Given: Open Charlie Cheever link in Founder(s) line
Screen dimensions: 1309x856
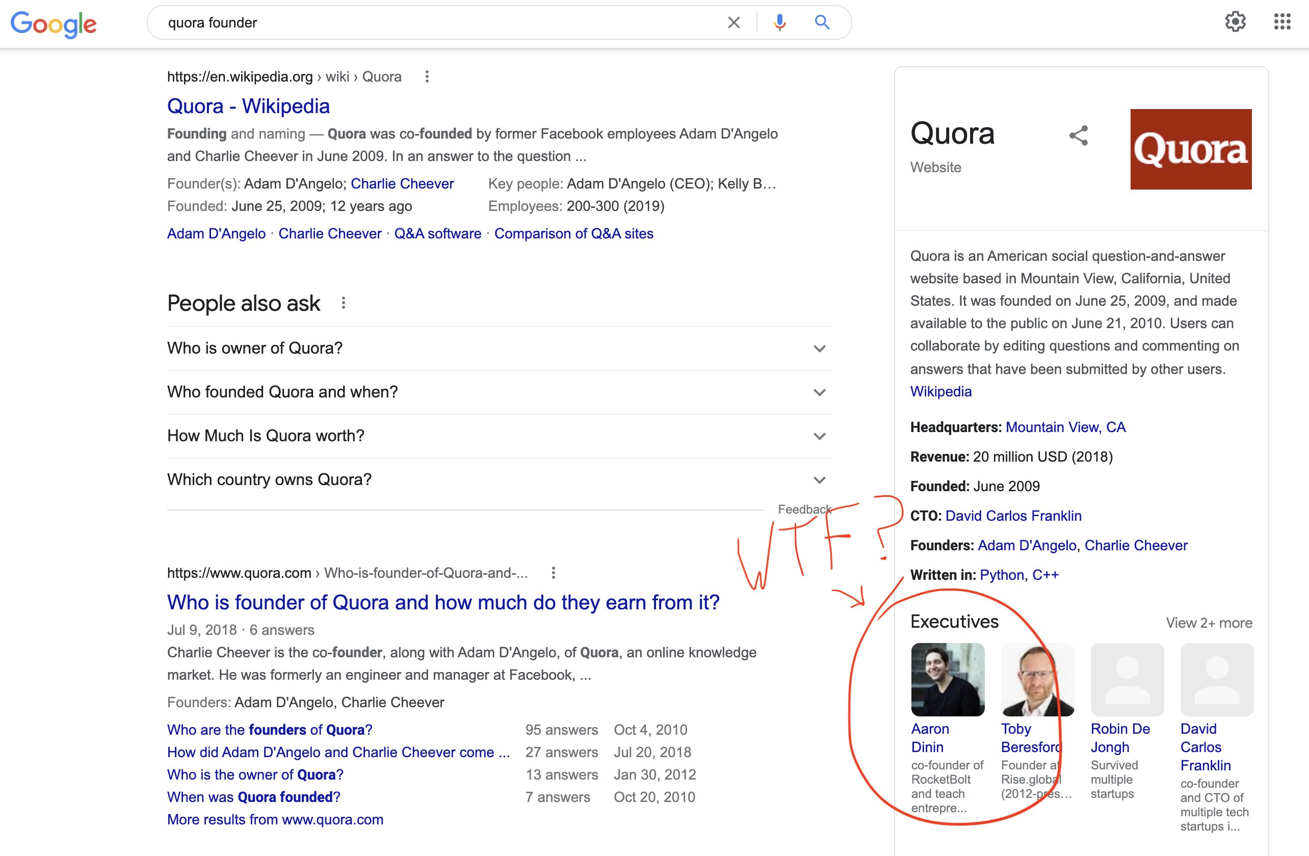Looking at the screenshot, I should pyautogui.click(x=402, y=183).
